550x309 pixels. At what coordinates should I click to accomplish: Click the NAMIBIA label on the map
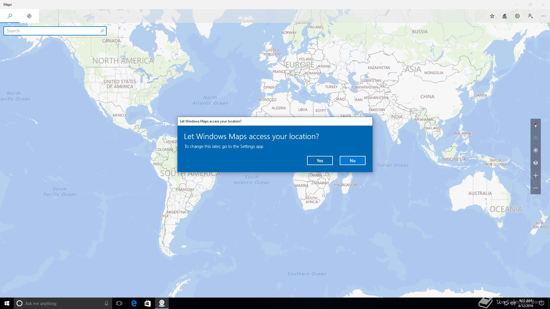pyautogui.click(x=301, y=186)
